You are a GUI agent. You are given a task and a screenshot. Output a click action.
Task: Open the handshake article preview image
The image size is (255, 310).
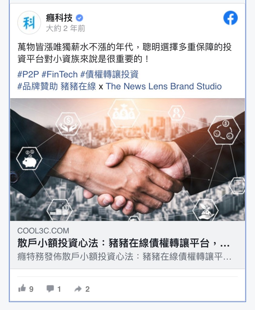click(127, 160)
